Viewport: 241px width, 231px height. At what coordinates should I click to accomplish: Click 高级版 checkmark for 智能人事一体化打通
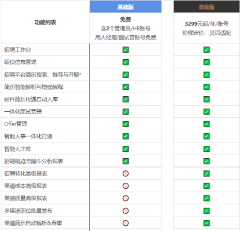pyautogui.click(x=207, y=136)
